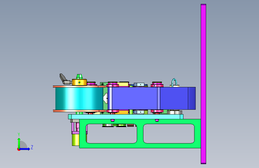Select the light cyan base plate
Screen dimensions: 259x168
click(x=126, y=117)
